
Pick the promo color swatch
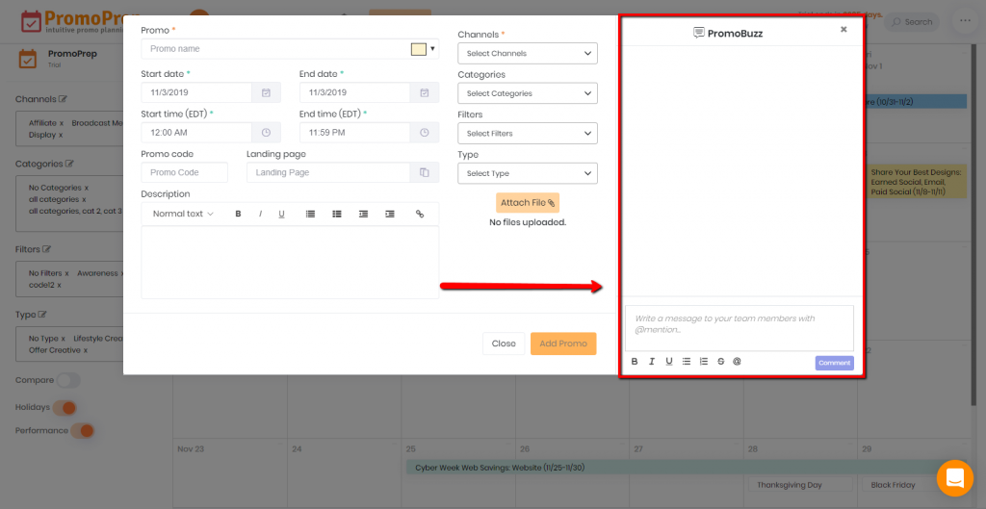pyautogui.click(x=419, y=49)
